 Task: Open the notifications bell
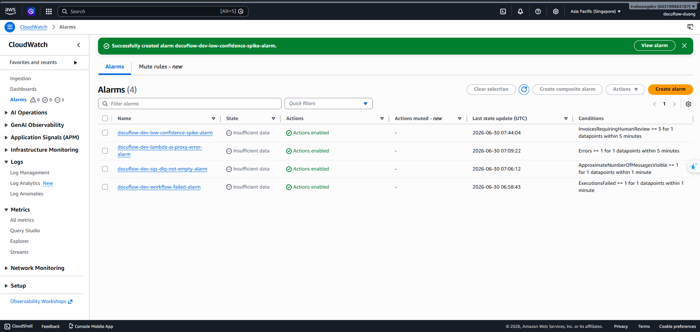pyautogui.click(x=520, y=11)
